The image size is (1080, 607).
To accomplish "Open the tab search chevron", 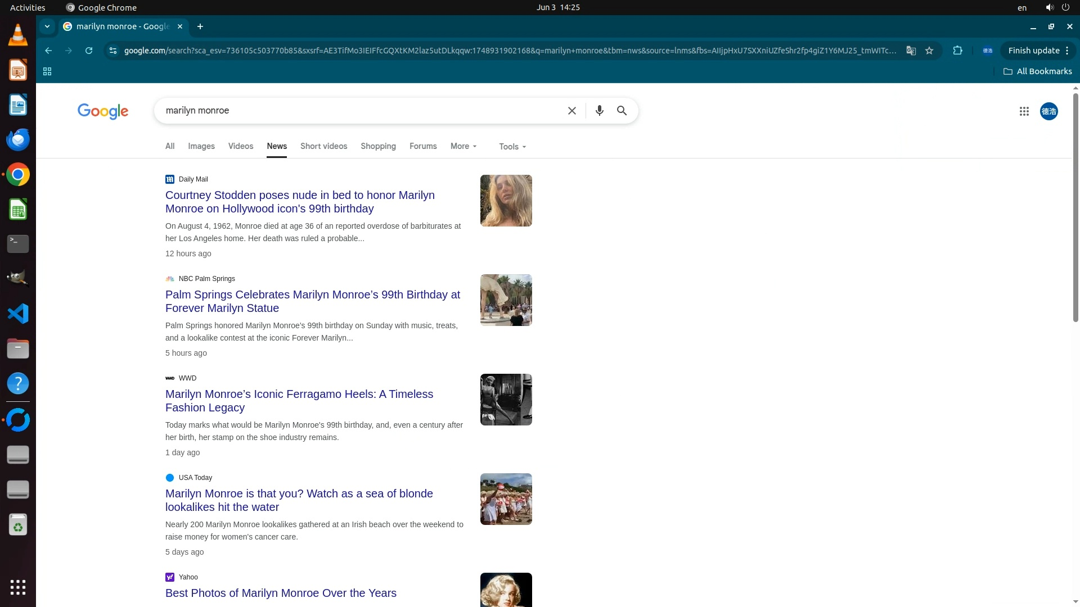I will pyautogui.click(x=47, y=26).
